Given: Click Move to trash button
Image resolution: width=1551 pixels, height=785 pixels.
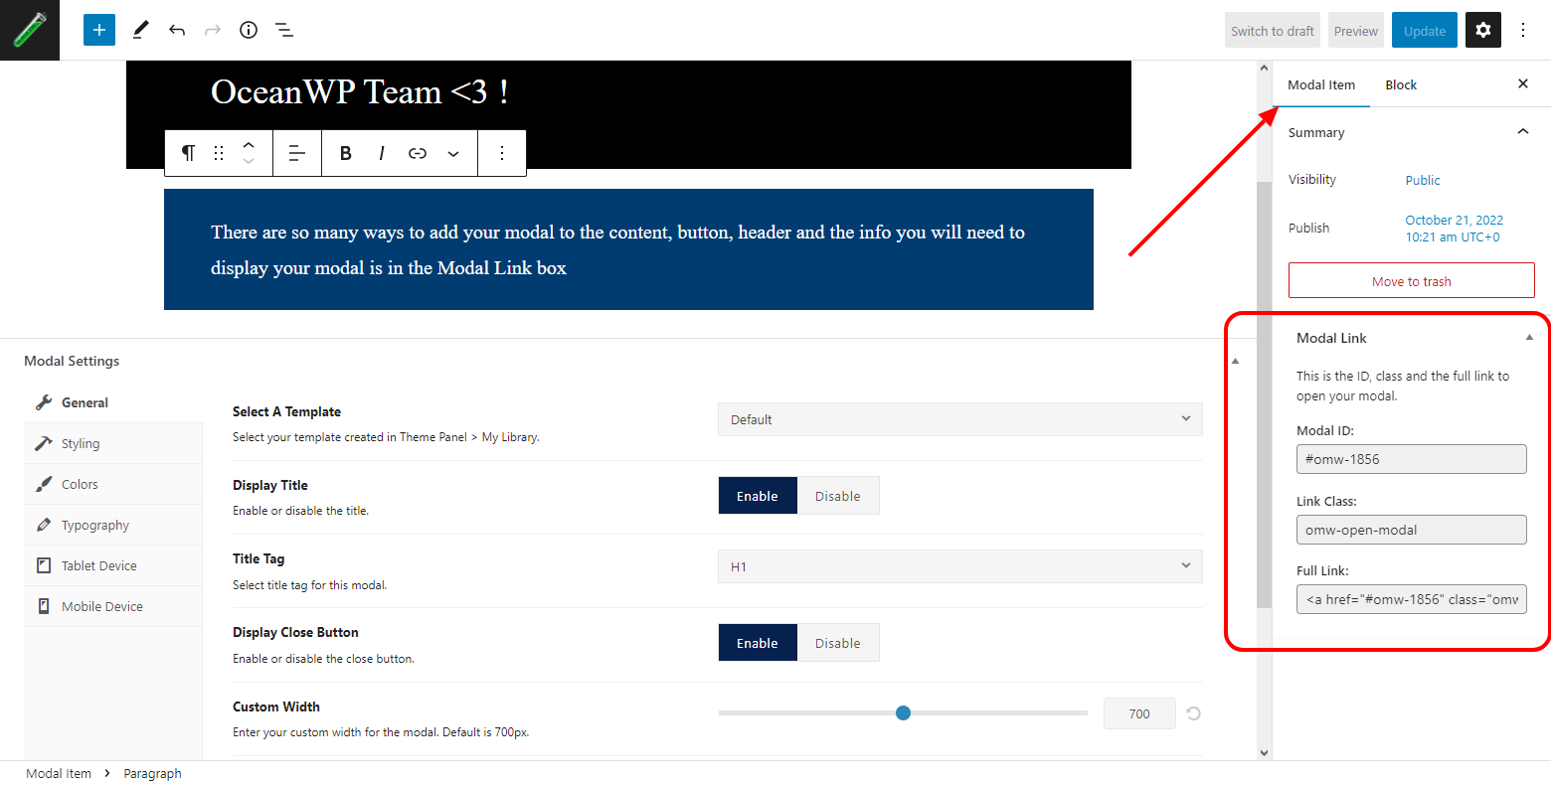Looking at the screenshot, I should tap(1412, 281).
